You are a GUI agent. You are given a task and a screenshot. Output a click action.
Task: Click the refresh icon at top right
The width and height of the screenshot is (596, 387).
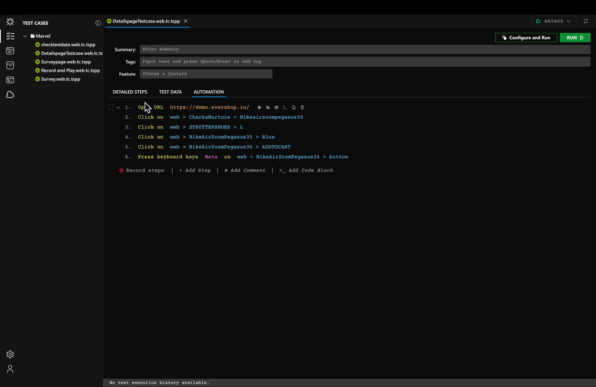(x=586, y=21)
